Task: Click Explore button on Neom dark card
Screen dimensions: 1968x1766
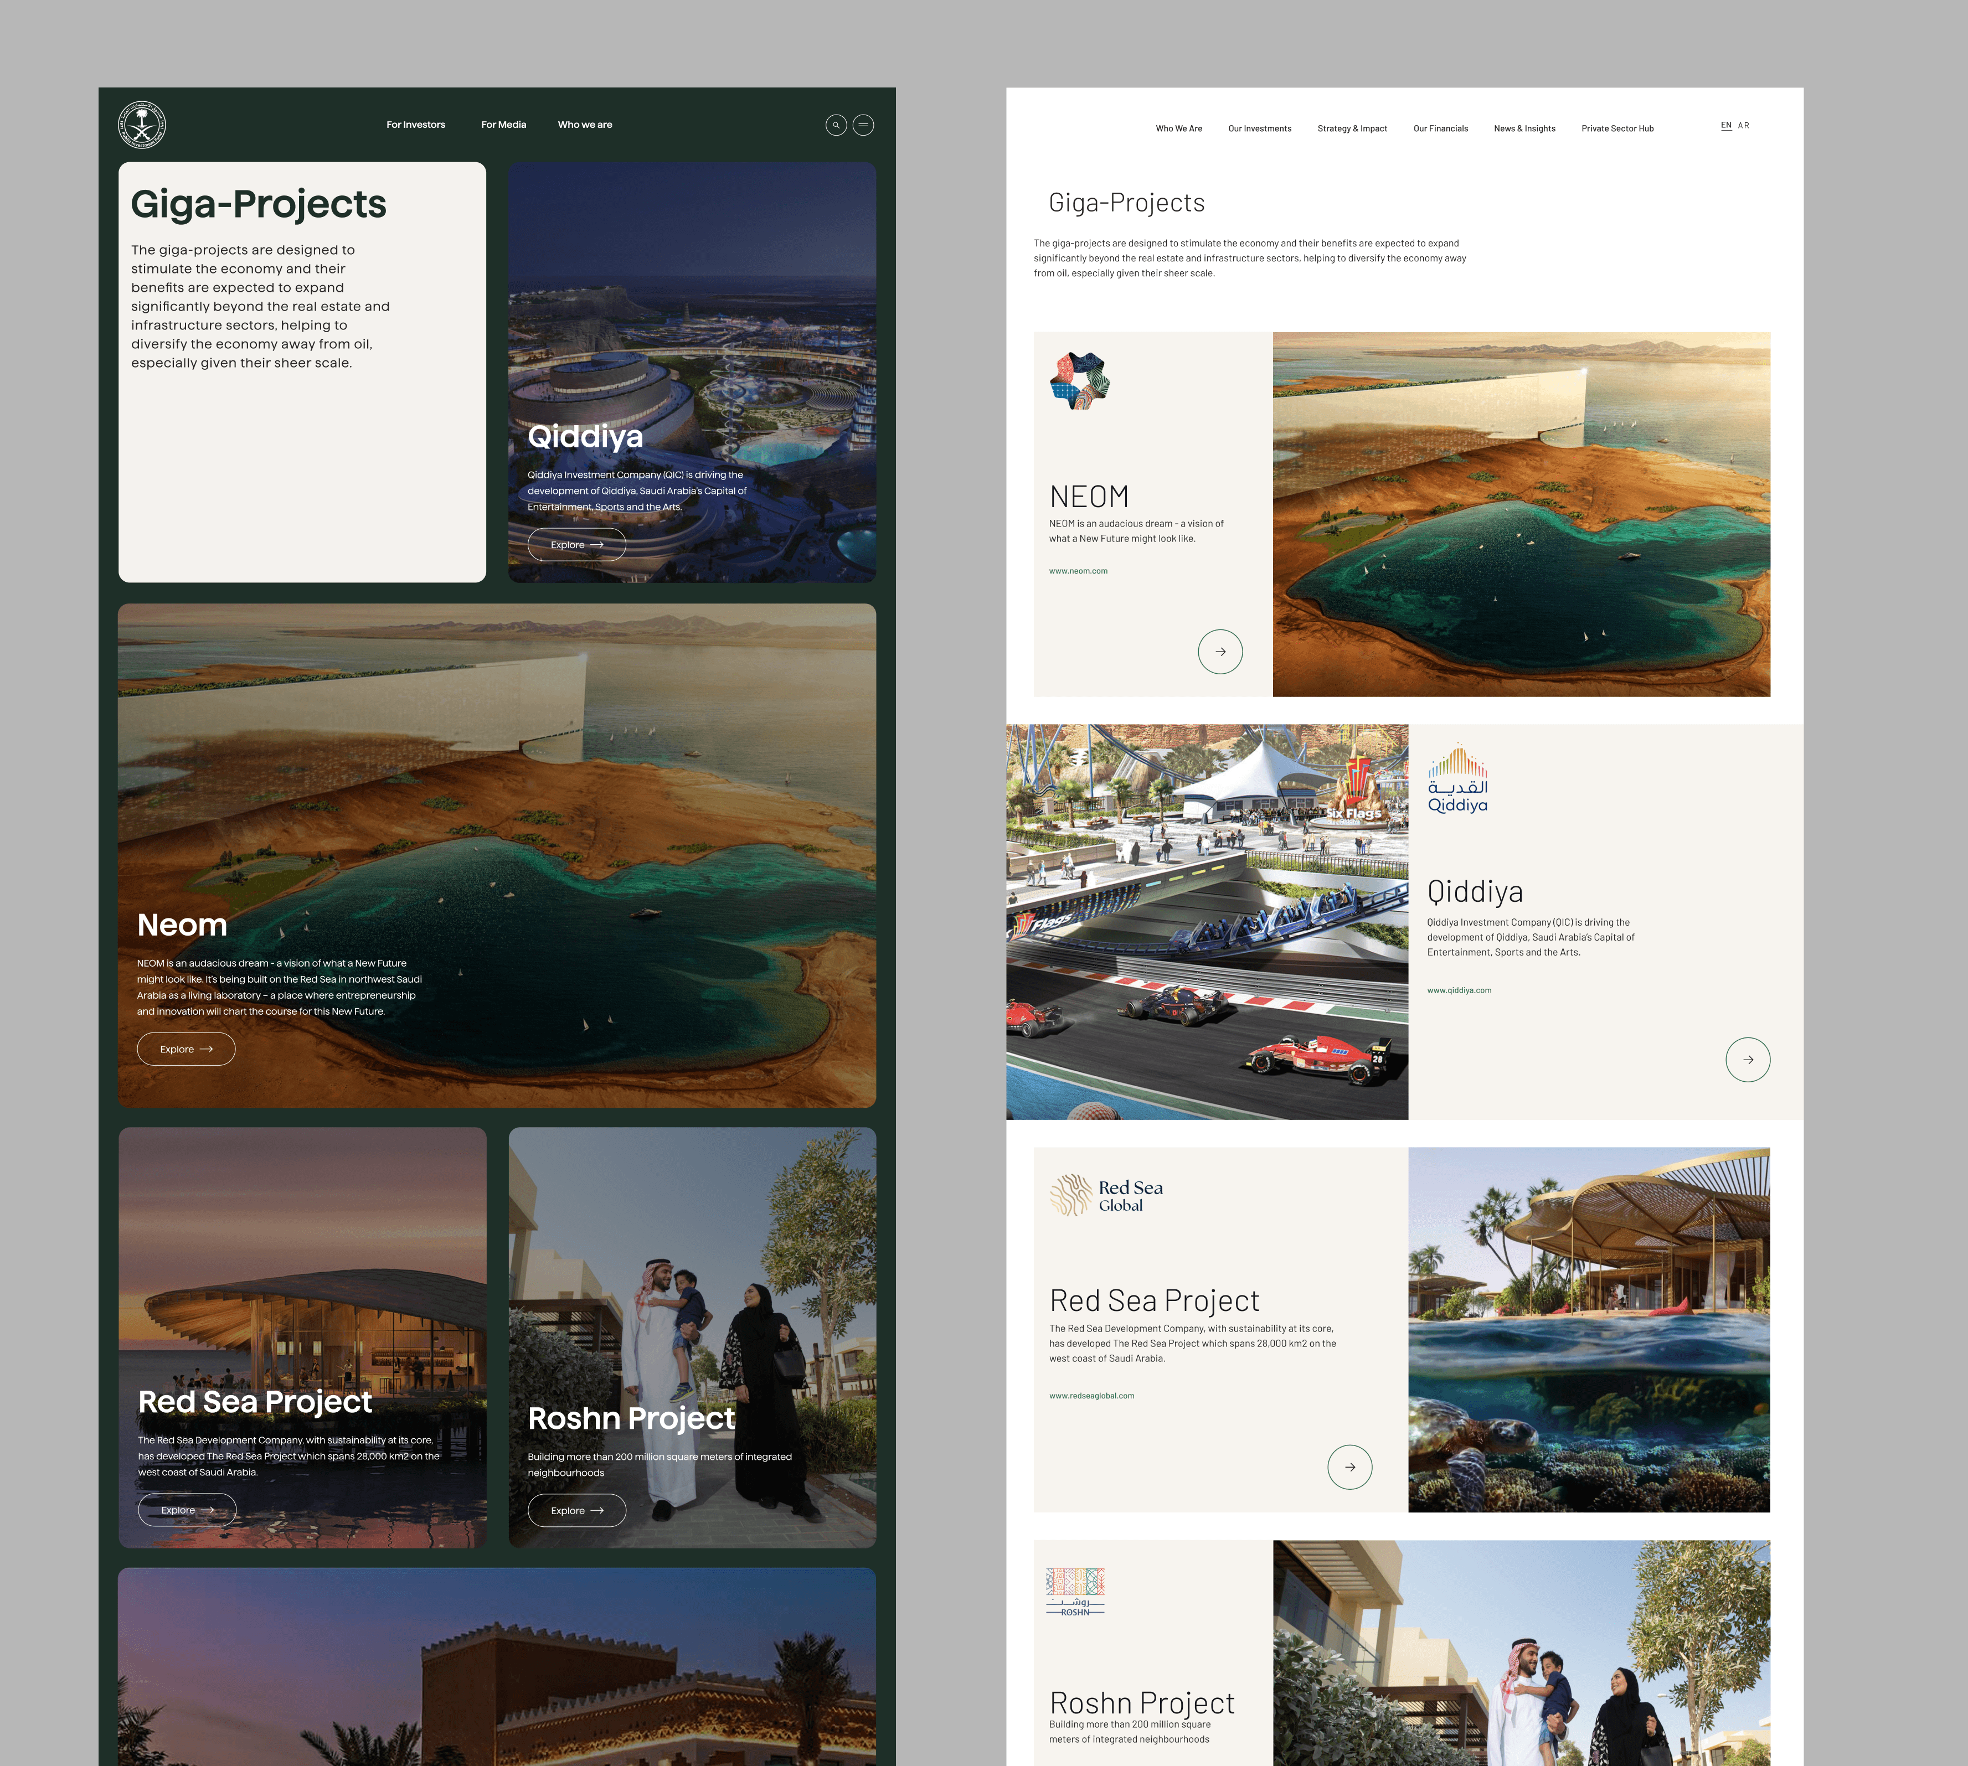Action: pyautogui.click(x=186, y=1050)
